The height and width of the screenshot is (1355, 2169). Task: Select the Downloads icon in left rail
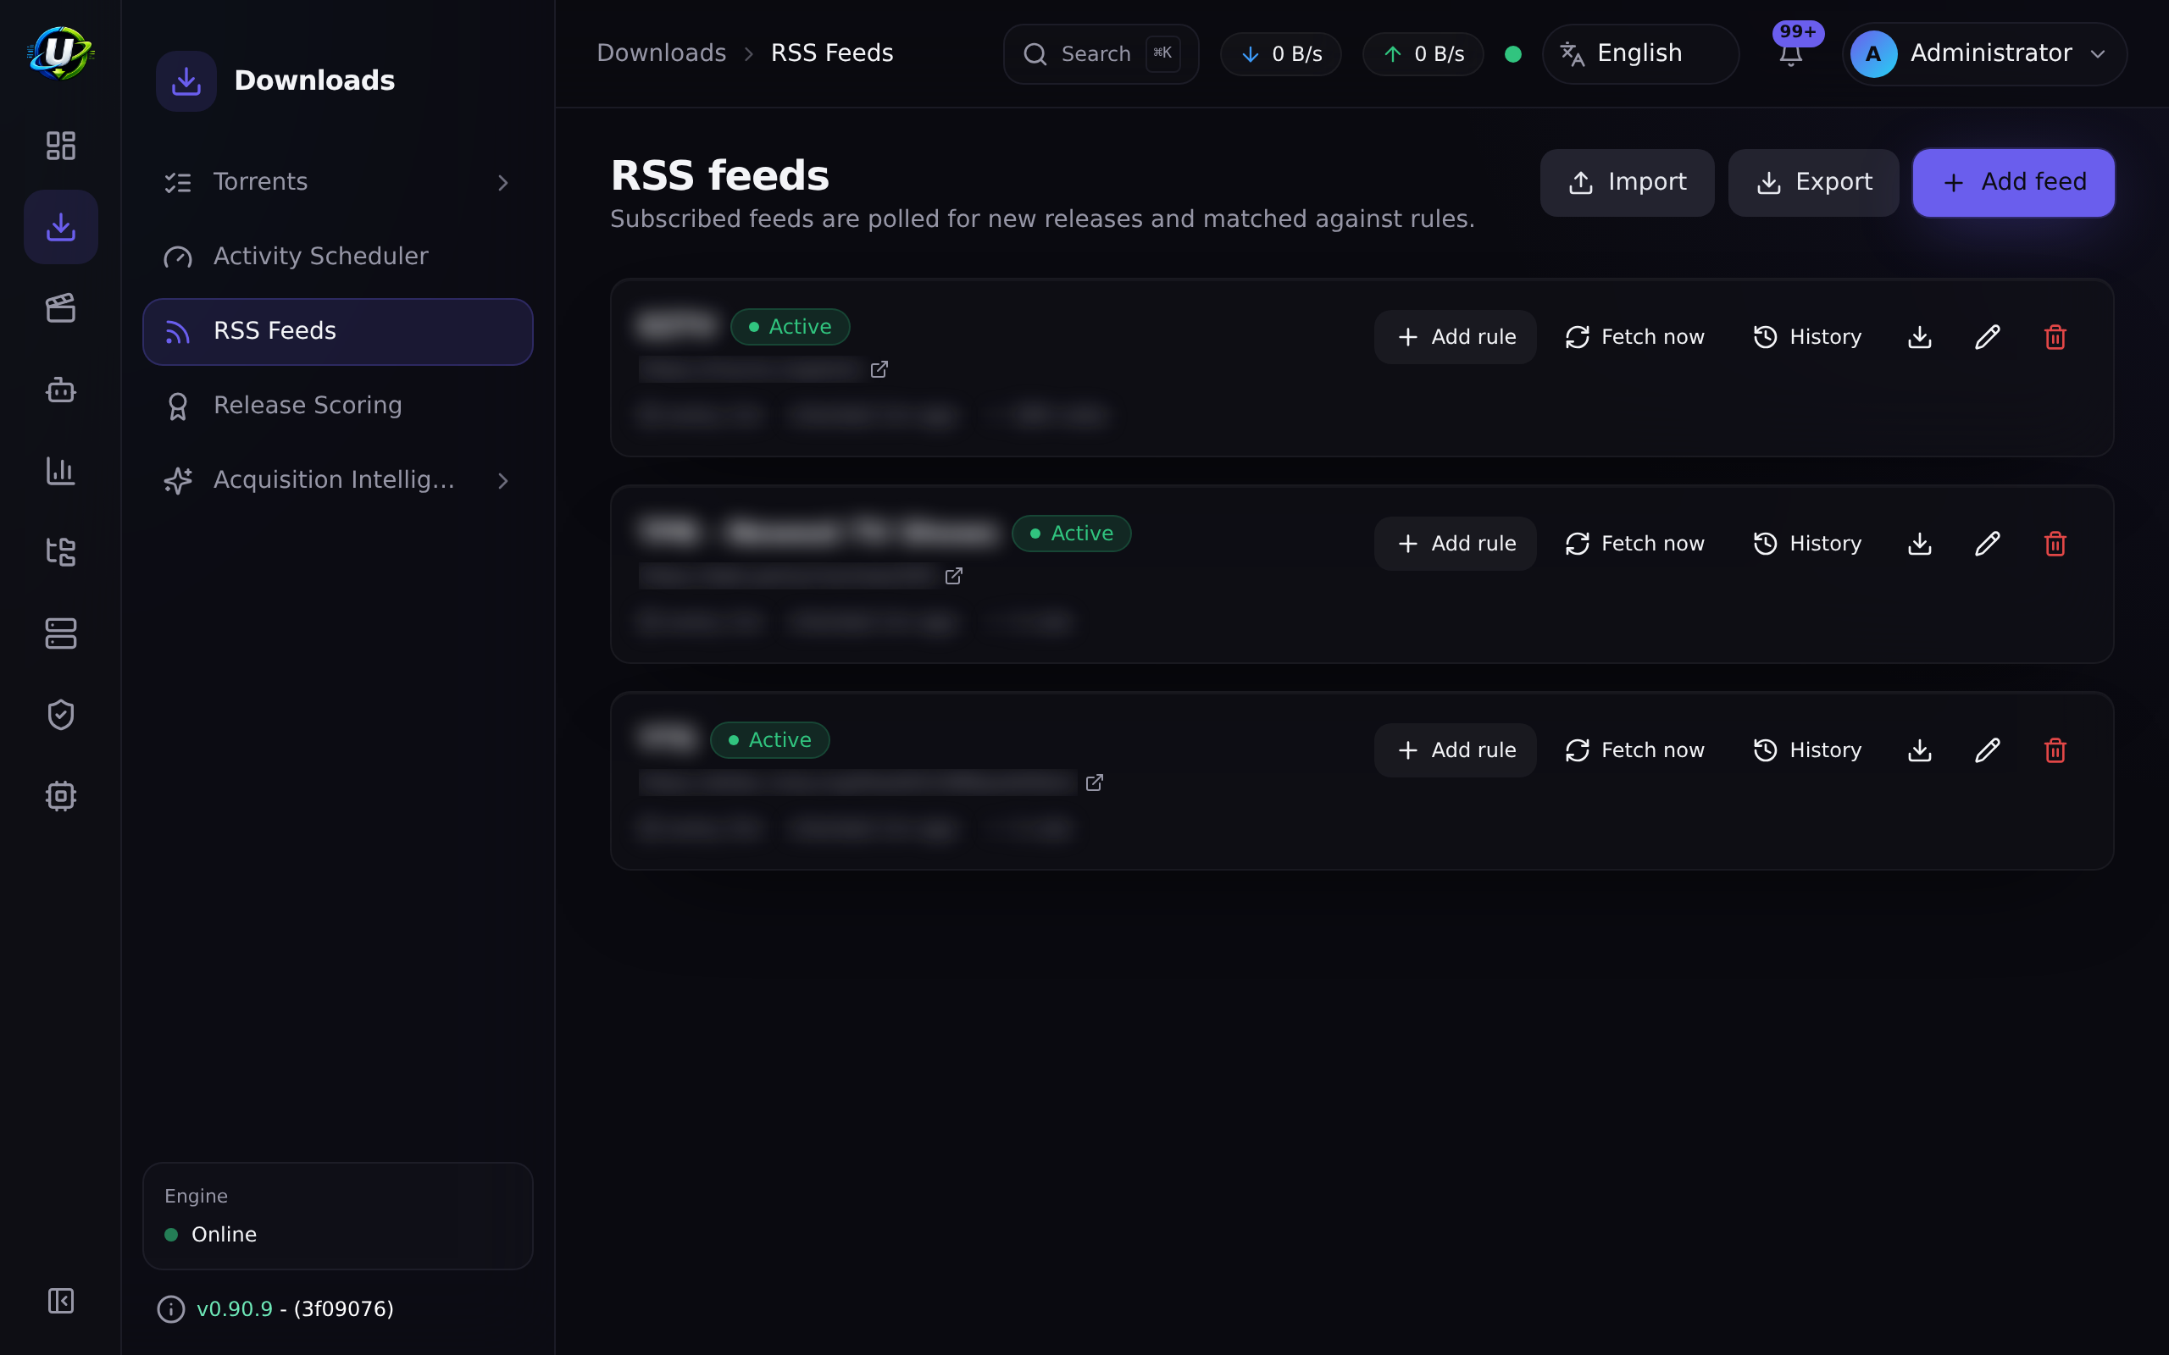pyautogui.click(x=60, y=227)
